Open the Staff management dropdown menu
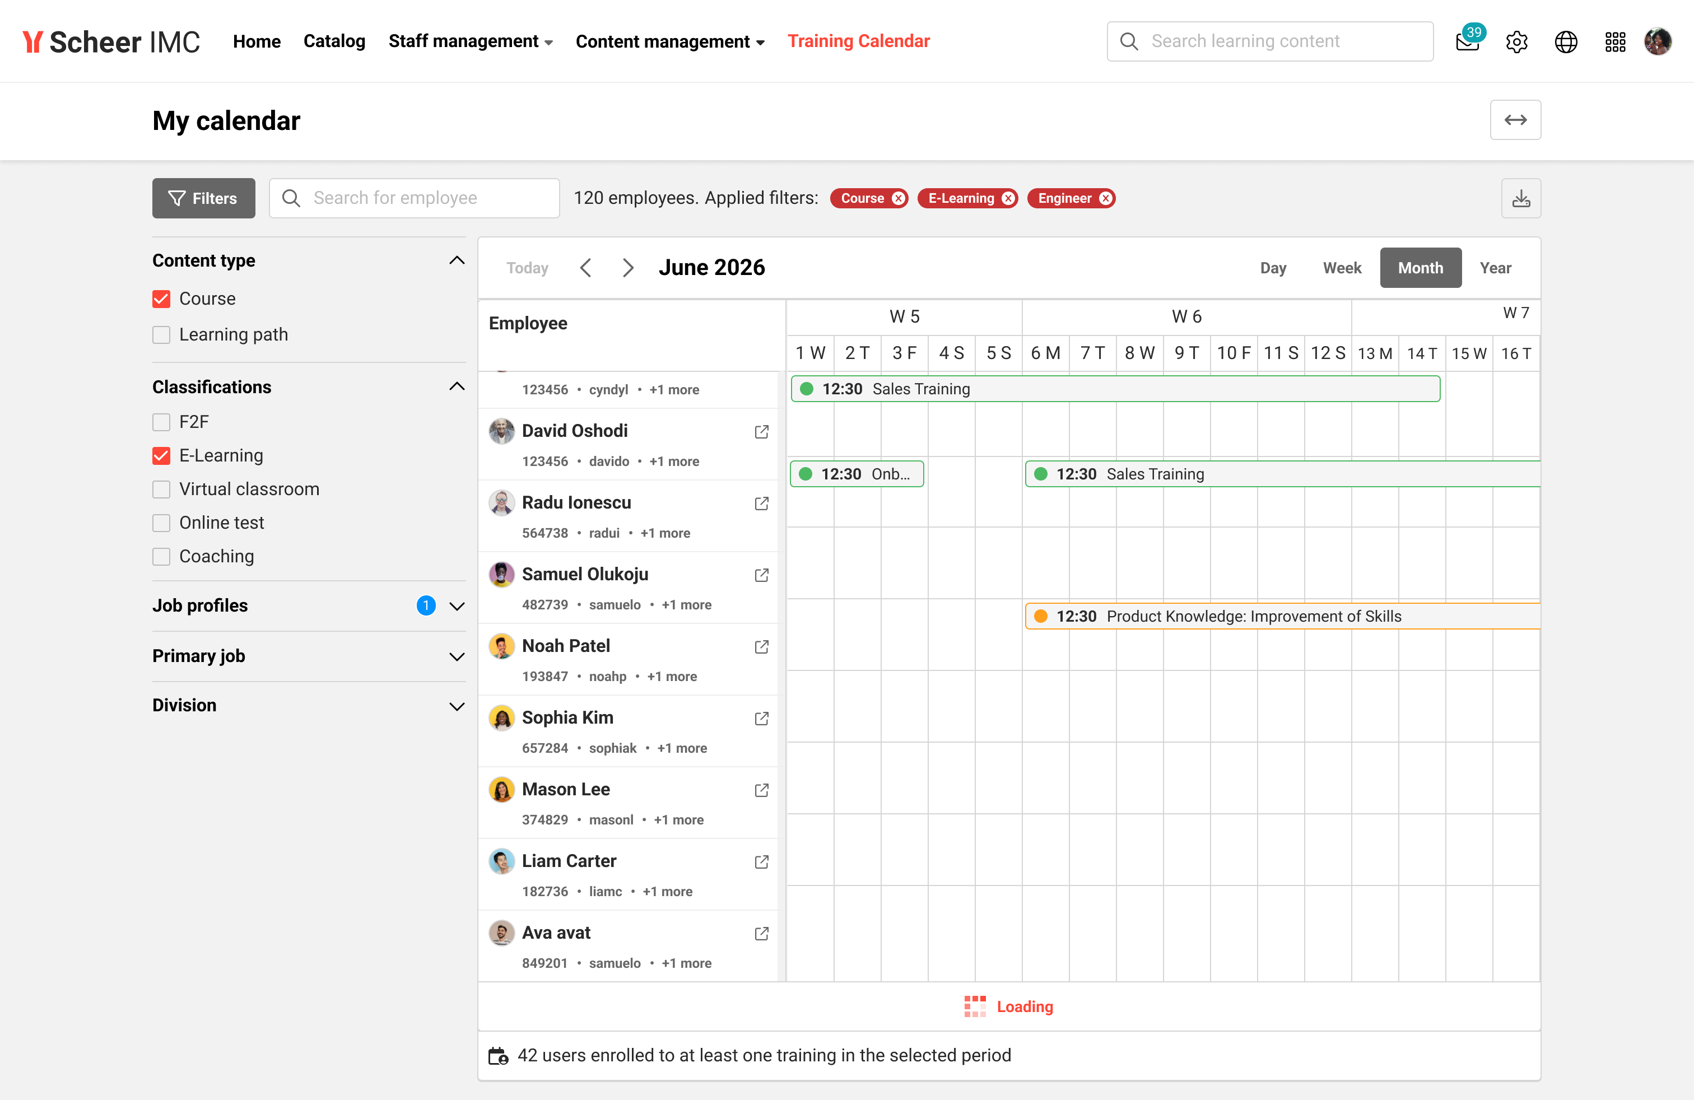 point(471,41)
